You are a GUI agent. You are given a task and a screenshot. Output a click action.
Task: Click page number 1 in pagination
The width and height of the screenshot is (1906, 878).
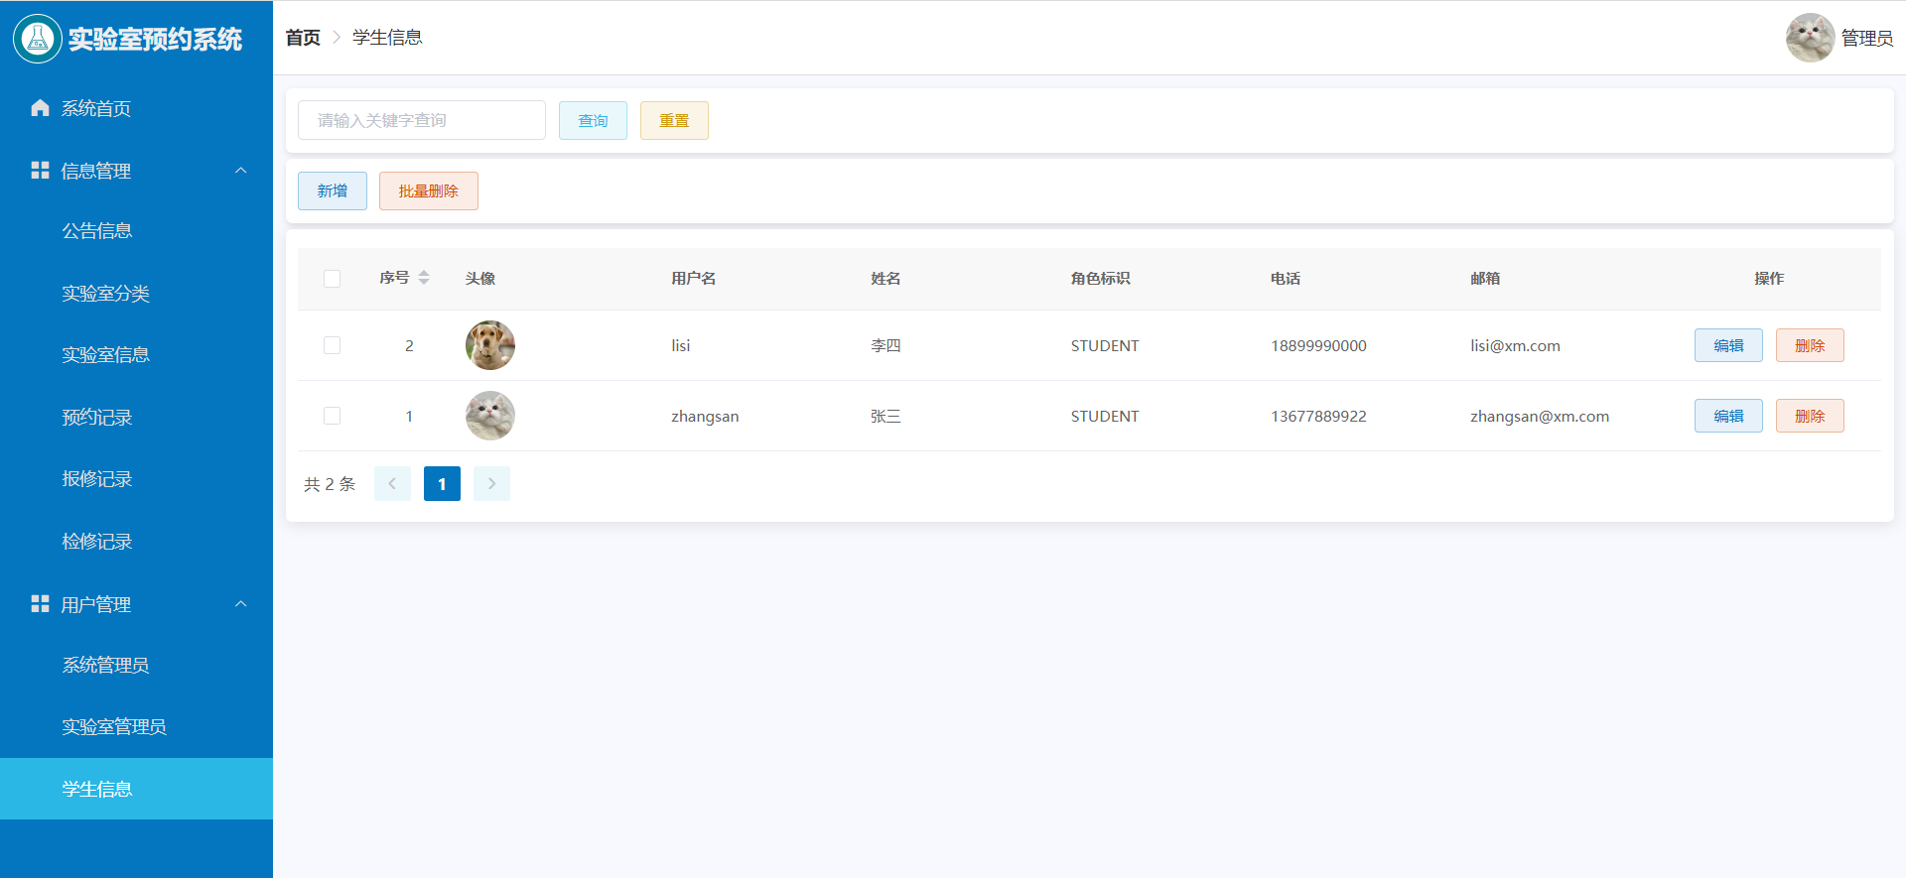[x=442, y=484]
